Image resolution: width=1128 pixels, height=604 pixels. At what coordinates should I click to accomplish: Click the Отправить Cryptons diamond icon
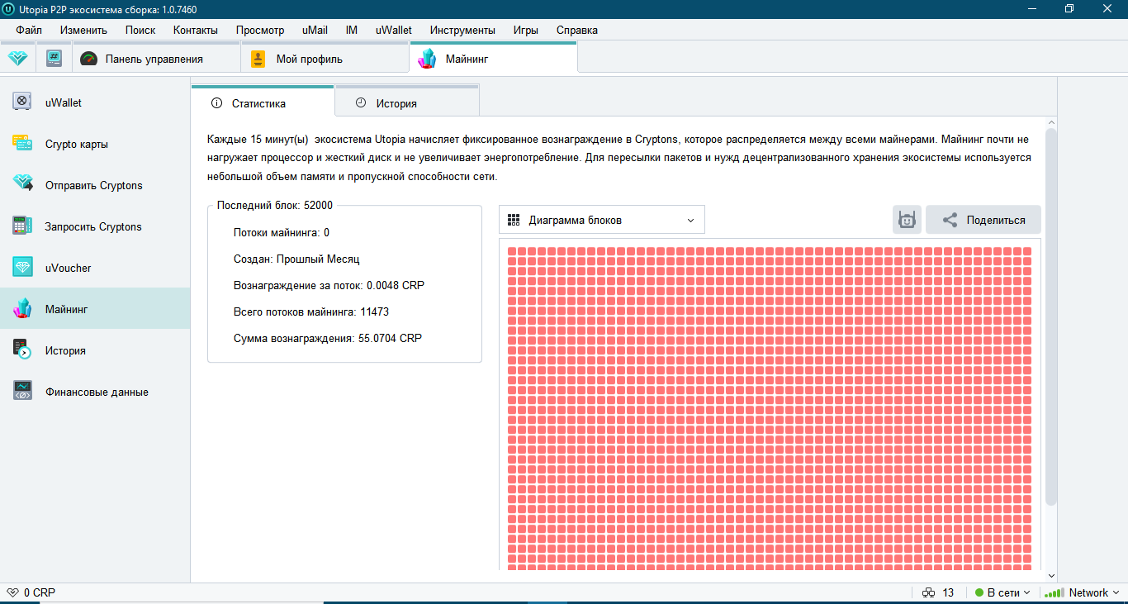click(22, 184)
